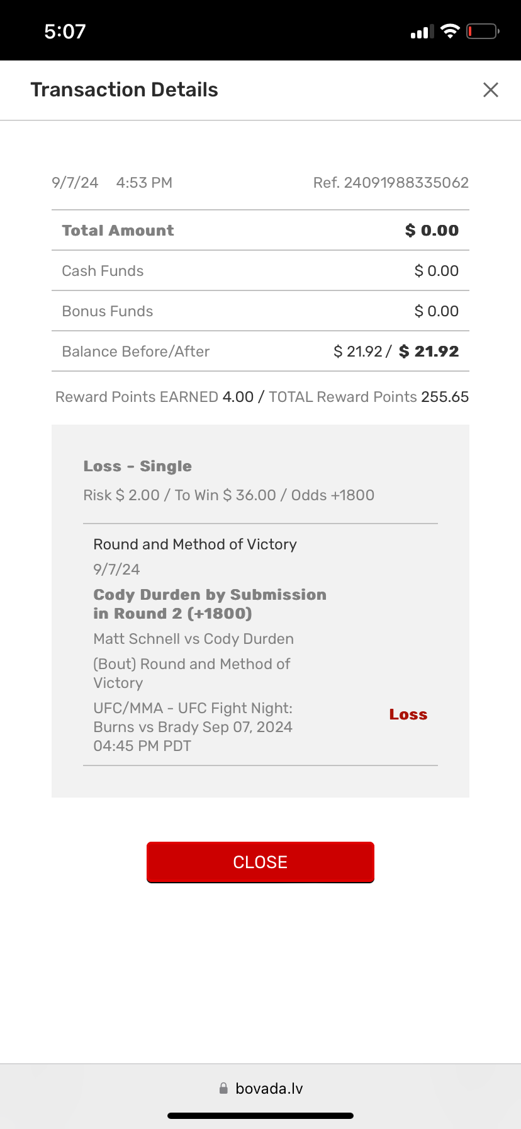This screenshot has width=521, height=1129.
Task: Tap Cody Durden by Submission selection
Action: 210,604
